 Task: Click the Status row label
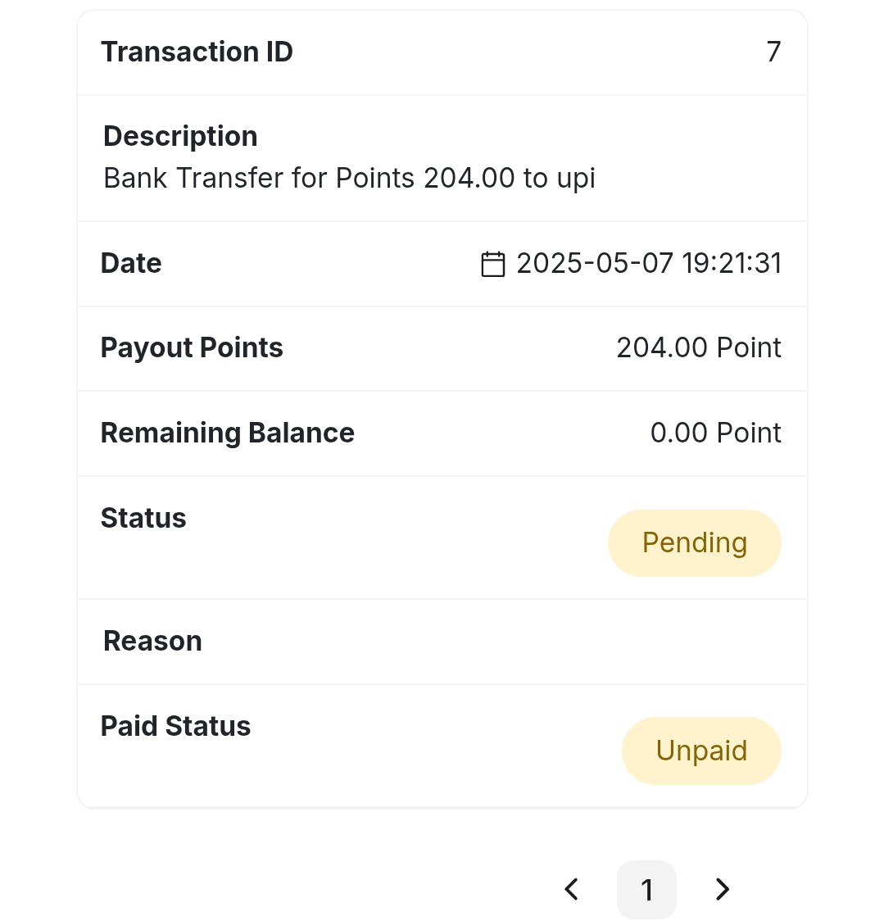[x=143, y=518]
